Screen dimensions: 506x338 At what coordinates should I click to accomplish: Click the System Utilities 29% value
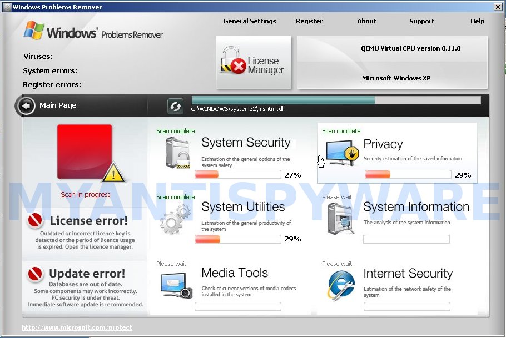click(292, 239)
